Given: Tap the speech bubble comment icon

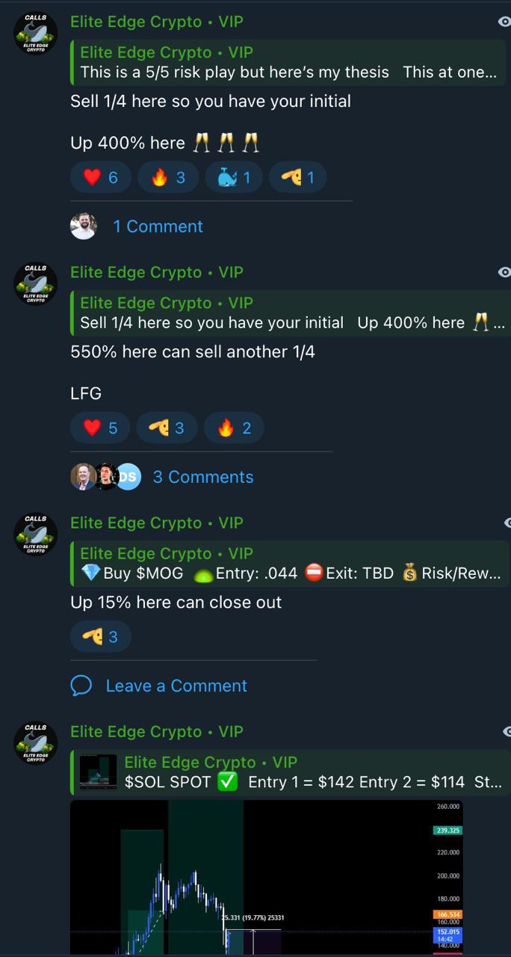Looking at the screenshot, I should click(x=81, y=686).
